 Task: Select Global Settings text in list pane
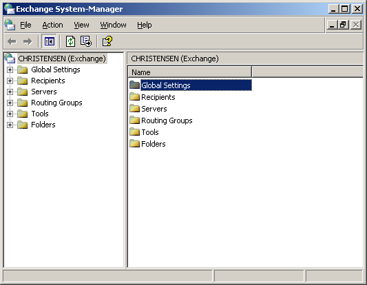(x=166, y=85)
